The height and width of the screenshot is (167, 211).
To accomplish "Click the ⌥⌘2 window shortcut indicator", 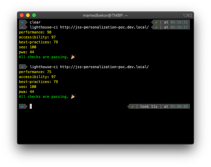I will coord(187,15).
